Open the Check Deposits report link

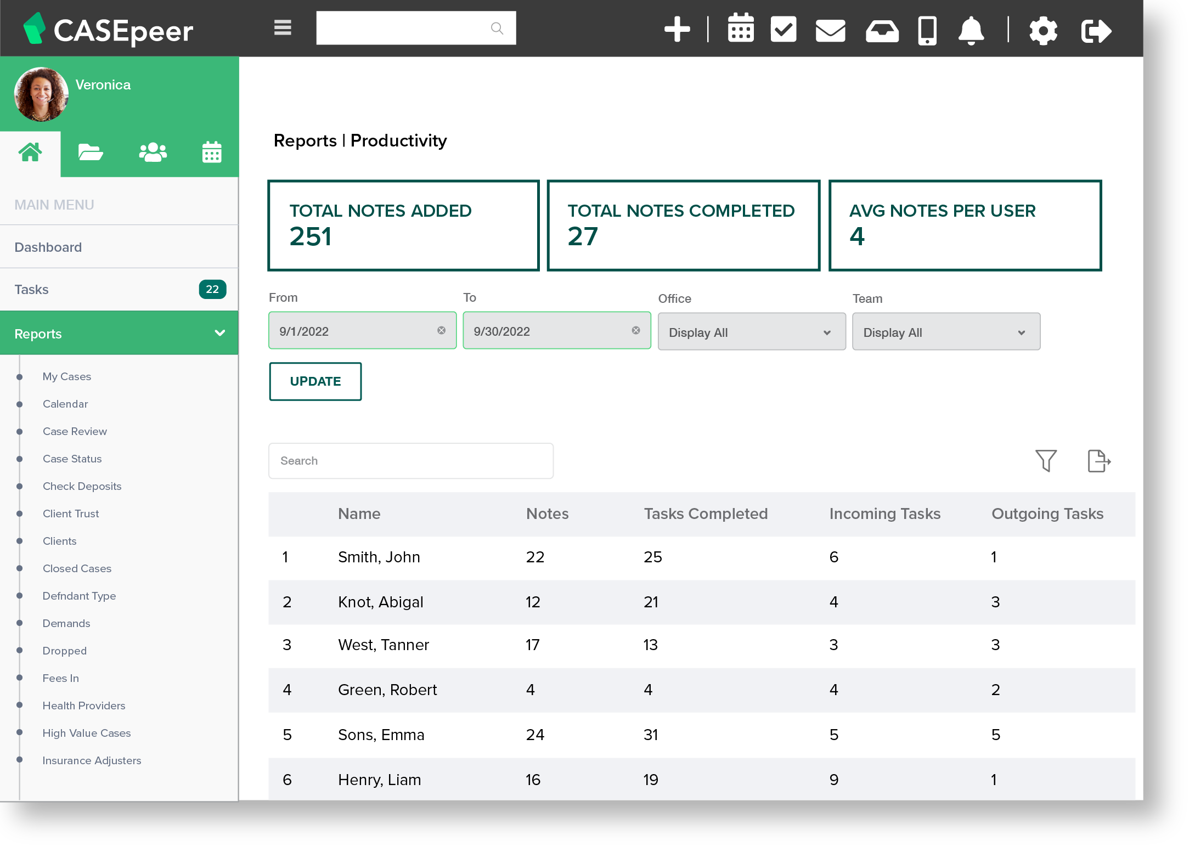click(82, 486)
